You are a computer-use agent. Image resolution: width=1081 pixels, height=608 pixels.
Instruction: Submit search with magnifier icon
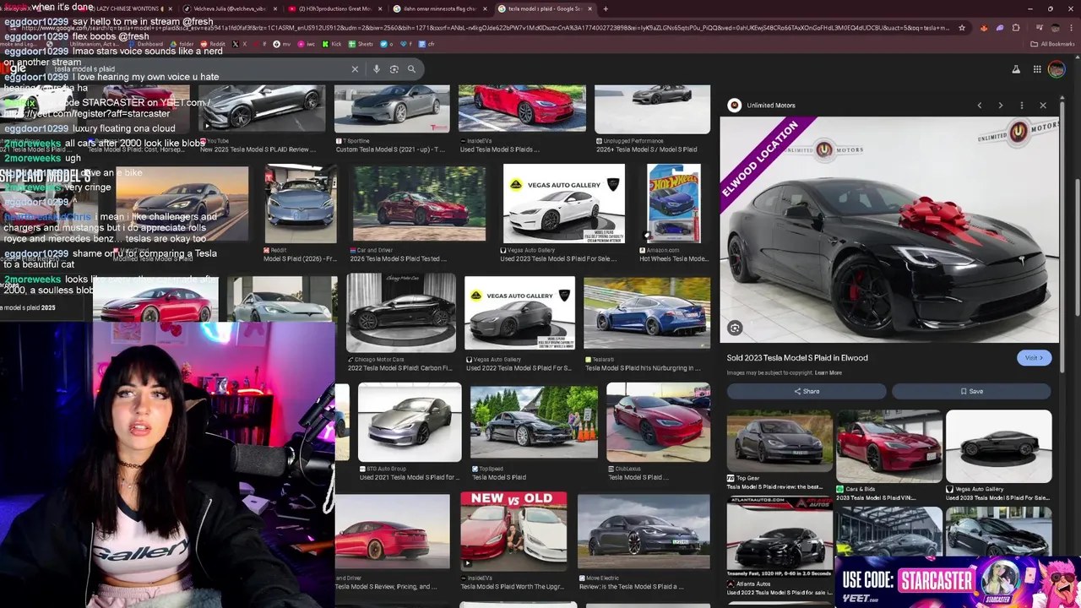(x=411, y=69)
